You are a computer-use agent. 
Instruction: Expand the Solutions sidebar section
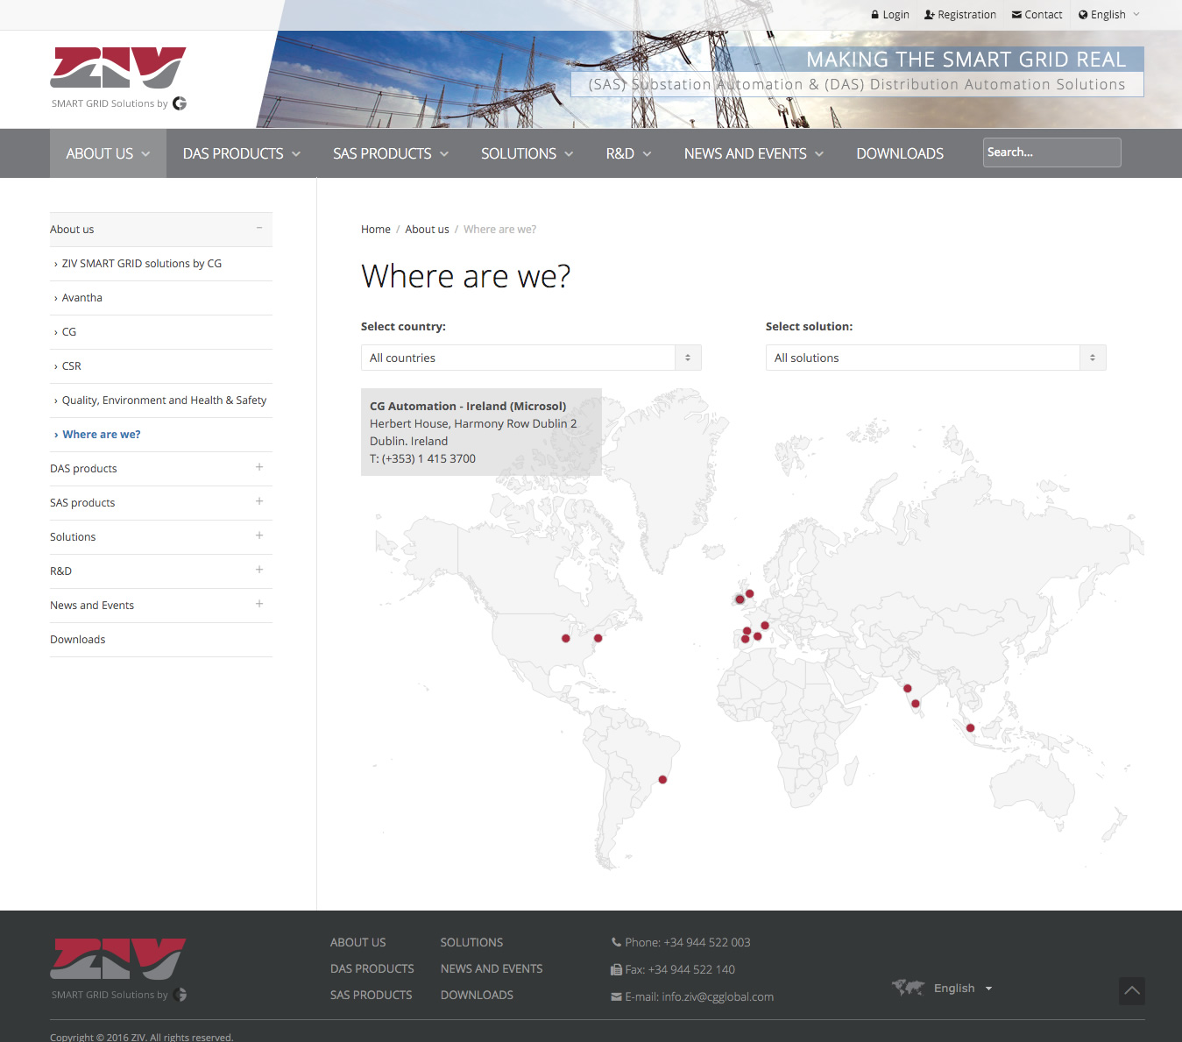(x=259, y=536)
